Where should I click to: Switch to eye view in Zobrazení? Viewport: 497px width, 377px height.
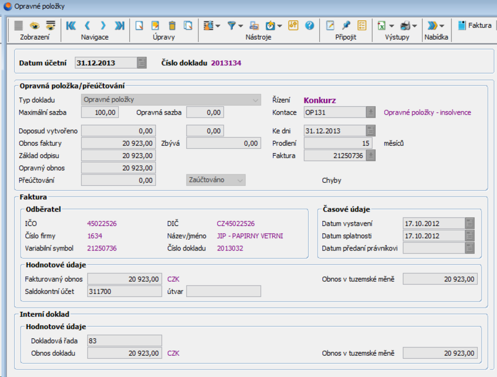pyautogui.click(x=35, y=25)
